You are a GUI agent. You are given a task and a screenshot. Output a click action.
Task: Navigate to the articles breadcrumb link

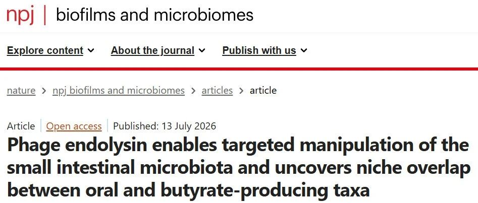217,90
